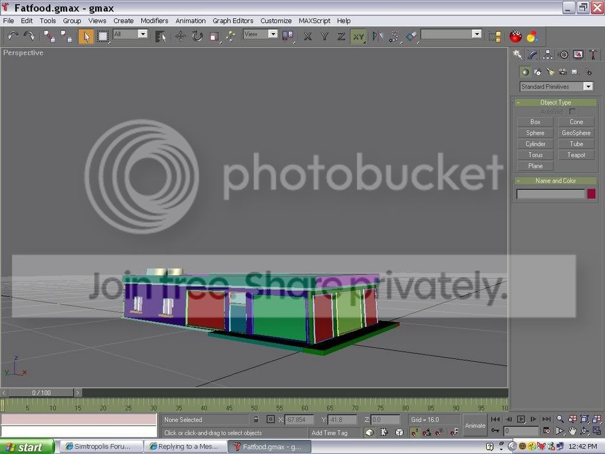Open the Select by Name list tool
Image resolution: width=605 pixels, height=454 pixels.
click(x=160, y=36)
